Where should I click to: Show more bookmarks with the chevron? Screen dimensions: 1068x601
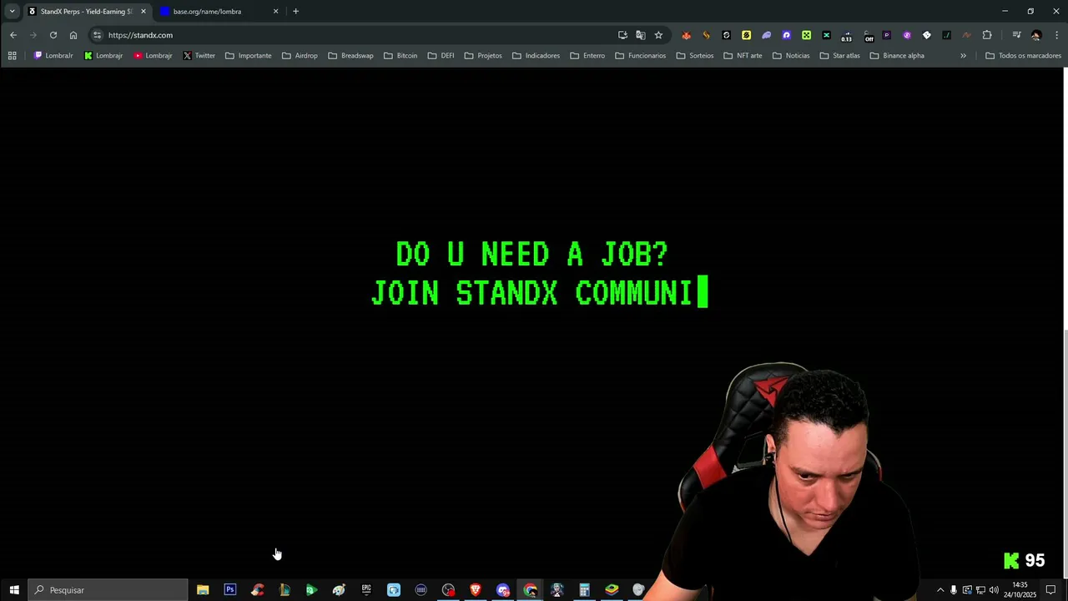pyautogui.click(x=963, y=56)
